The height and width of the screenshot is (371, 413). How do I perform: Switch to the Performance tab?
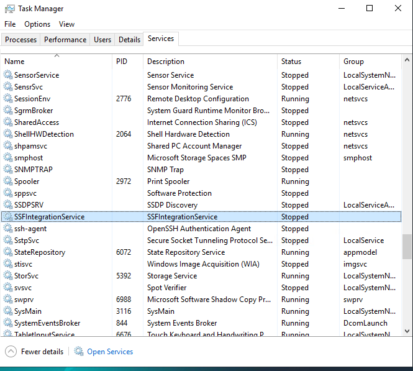tap(65, 40)
